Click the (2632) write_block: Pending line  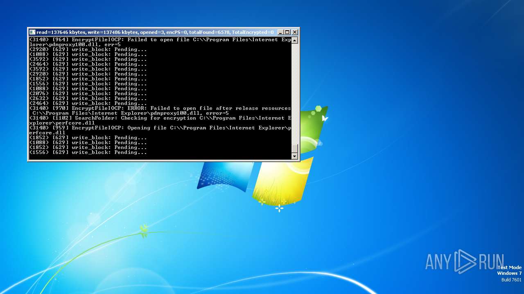tap(88, 98)
